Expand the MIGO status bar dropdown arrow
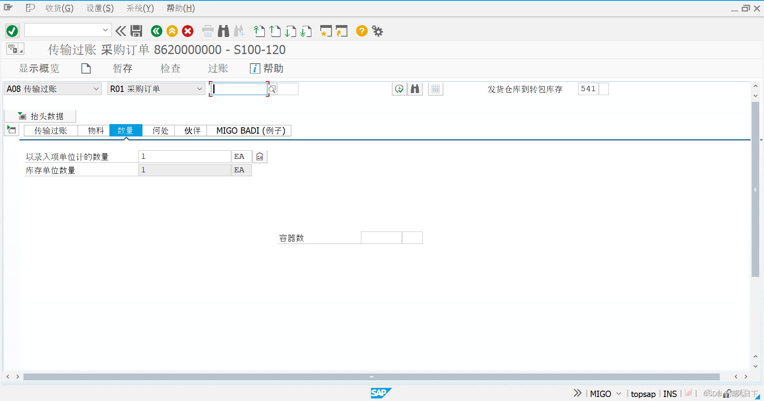Viewport: 764px width, 401px height. 619,394
